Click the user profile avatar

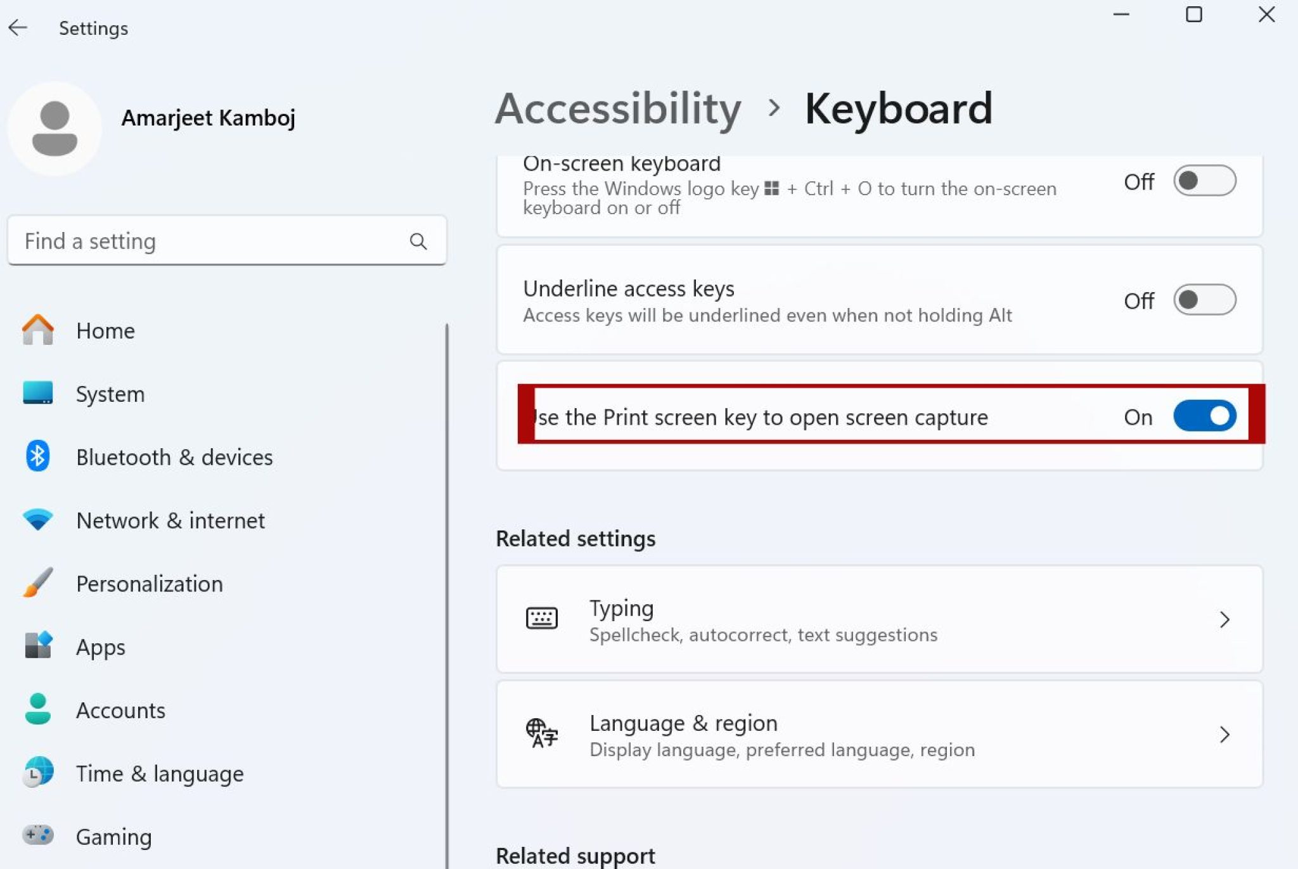(x=55, y=127)
